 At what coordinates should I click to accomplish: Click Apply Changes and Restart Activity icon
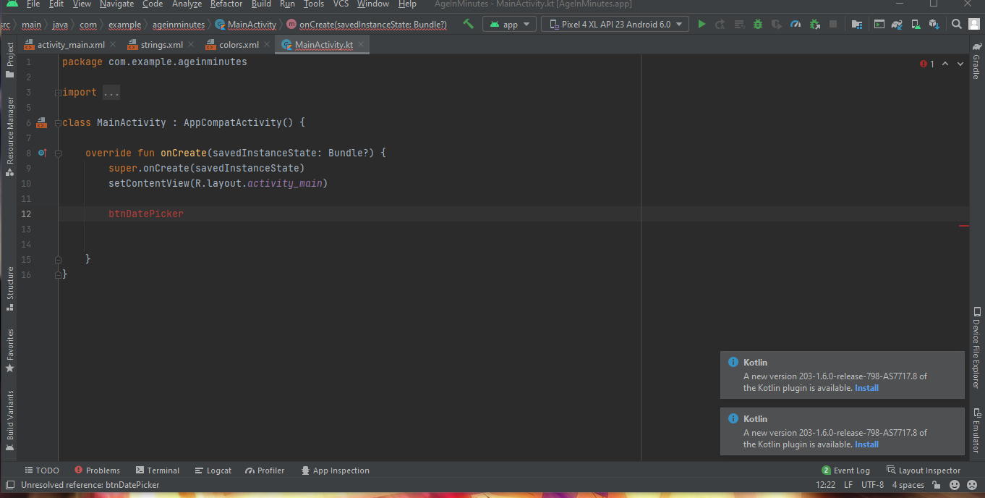tap(720, 24)
